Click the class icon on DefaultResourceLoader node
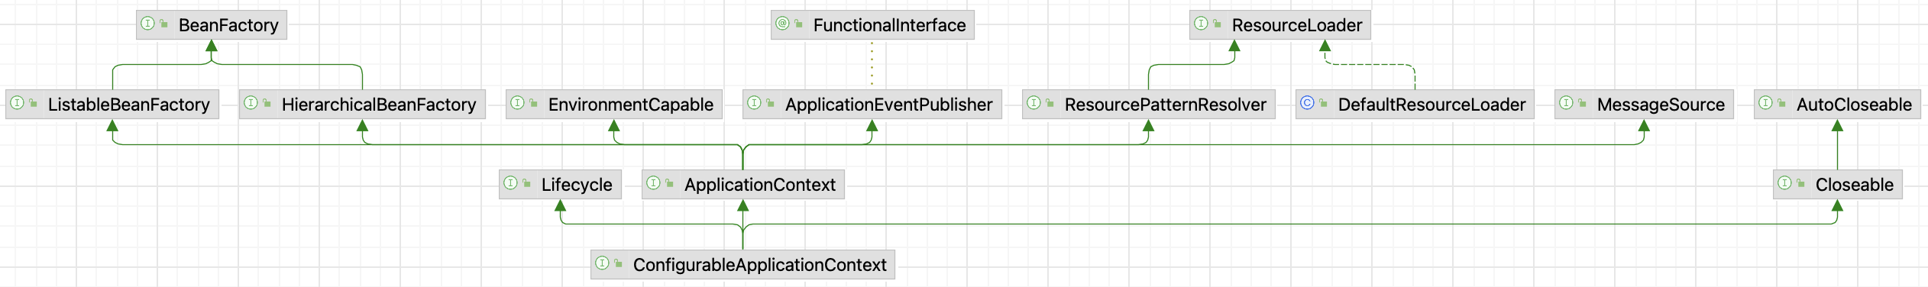 pos(1307,103)
